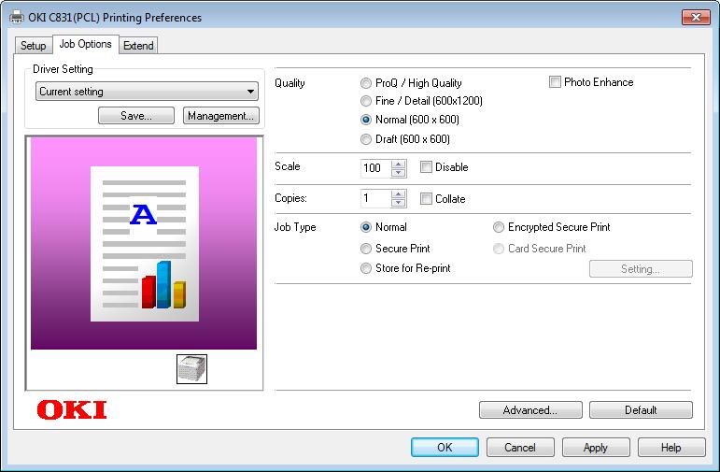Click the Copies value field
Image resolution: width=720 pixels, height=472 pixels.
coord(375,198)
